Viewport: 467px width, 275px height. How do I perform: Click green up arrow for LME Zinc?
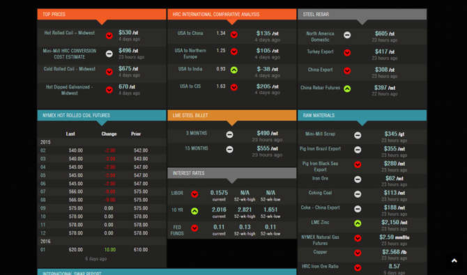(x=358, y=223)
